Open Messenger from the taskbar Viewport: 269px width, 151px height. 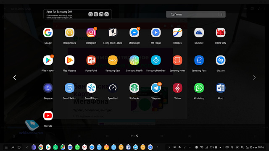[x=92, y=147]
